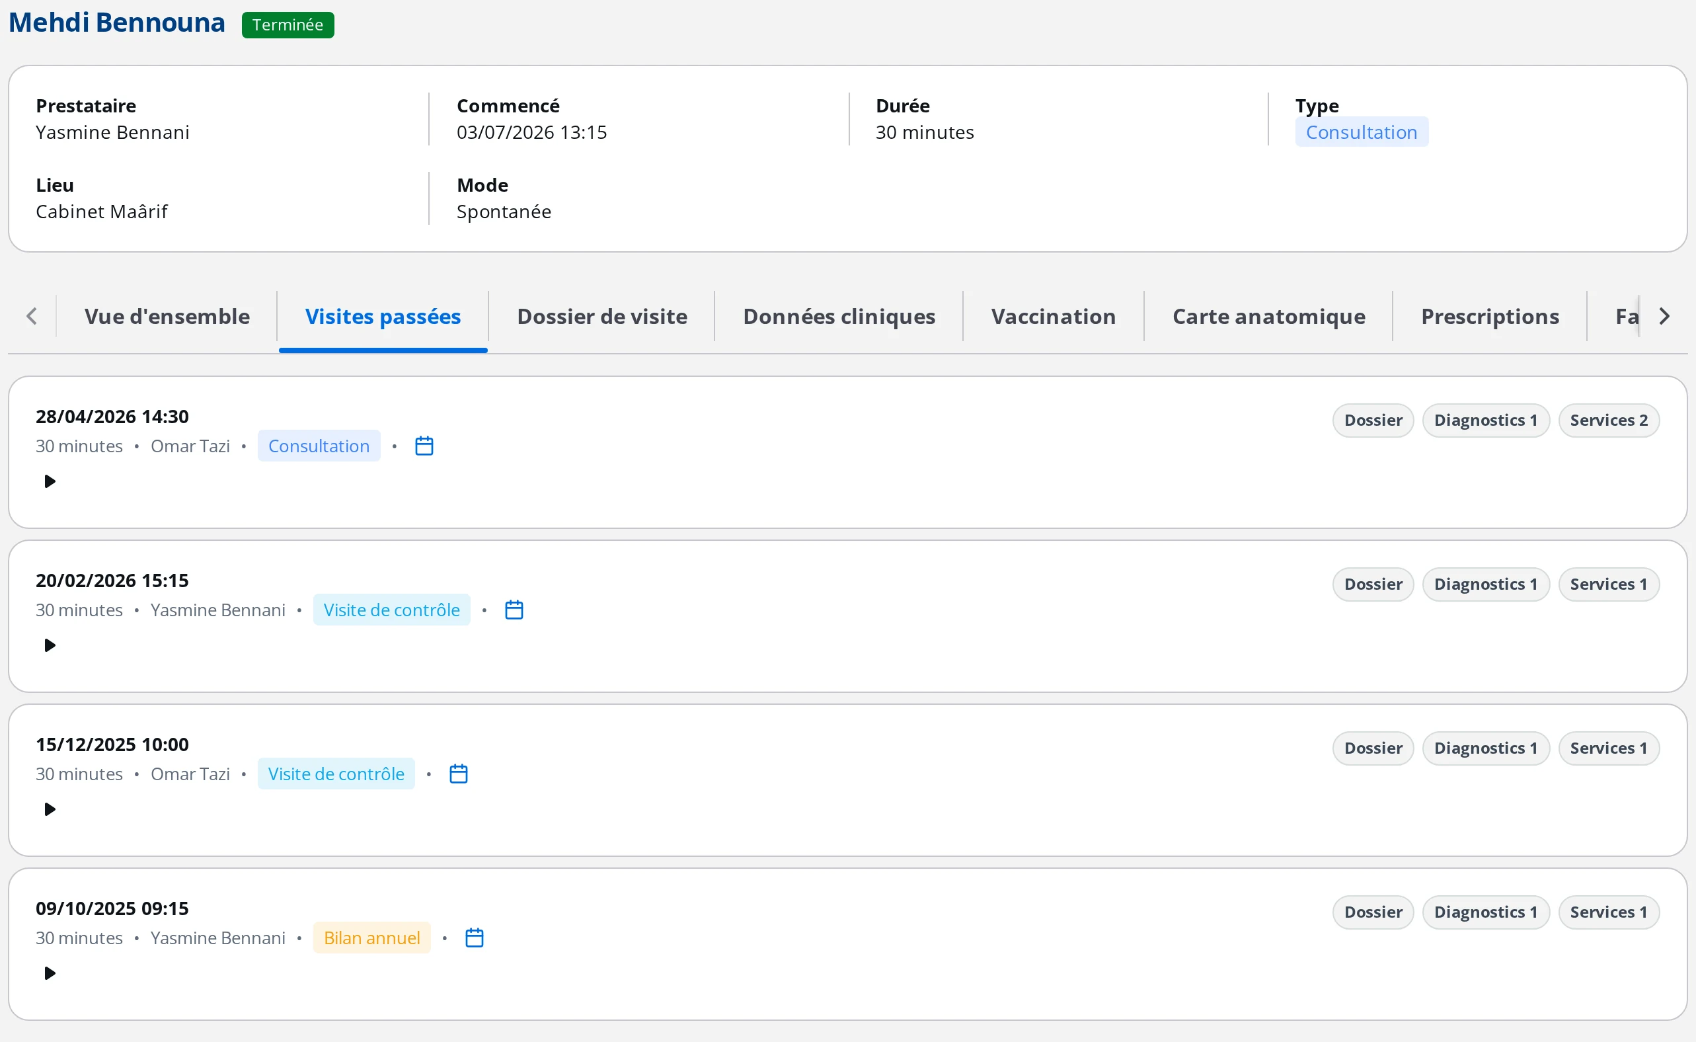Open Dossier for the 28/04/2026 visit
The height and width of the screenshot is (1042, 1696).
[1373, 421]
